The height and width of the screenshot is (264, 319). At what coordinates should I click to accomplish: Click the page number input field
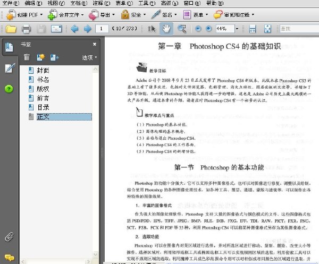click(x=102, y=29)
